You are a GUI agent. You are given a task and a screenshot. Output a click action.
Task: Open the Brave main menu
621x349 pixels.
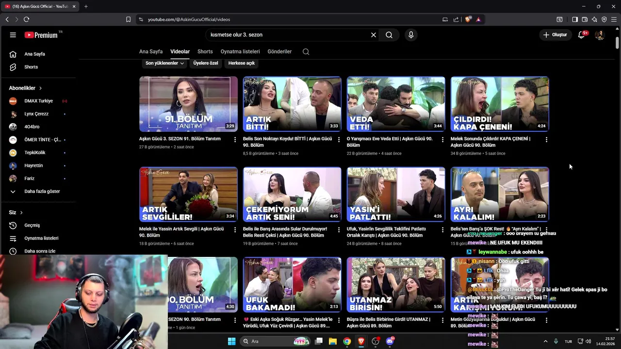tap(614, 19)
